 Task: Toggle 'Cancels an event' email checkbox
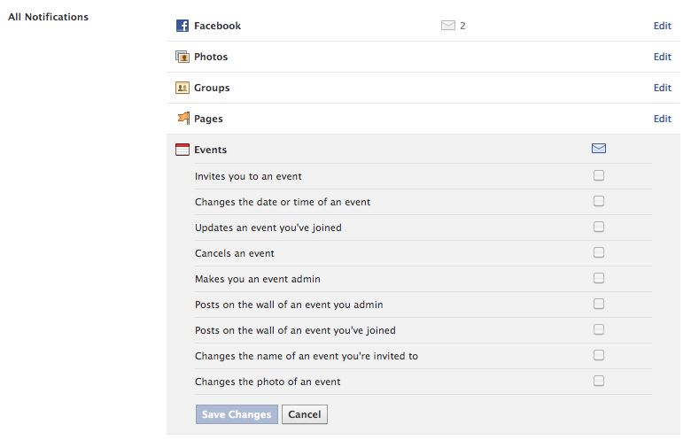[x=599, y=252]
